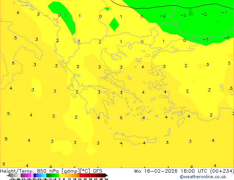Click the dark maroon right arrow legend end

(106, 176)
